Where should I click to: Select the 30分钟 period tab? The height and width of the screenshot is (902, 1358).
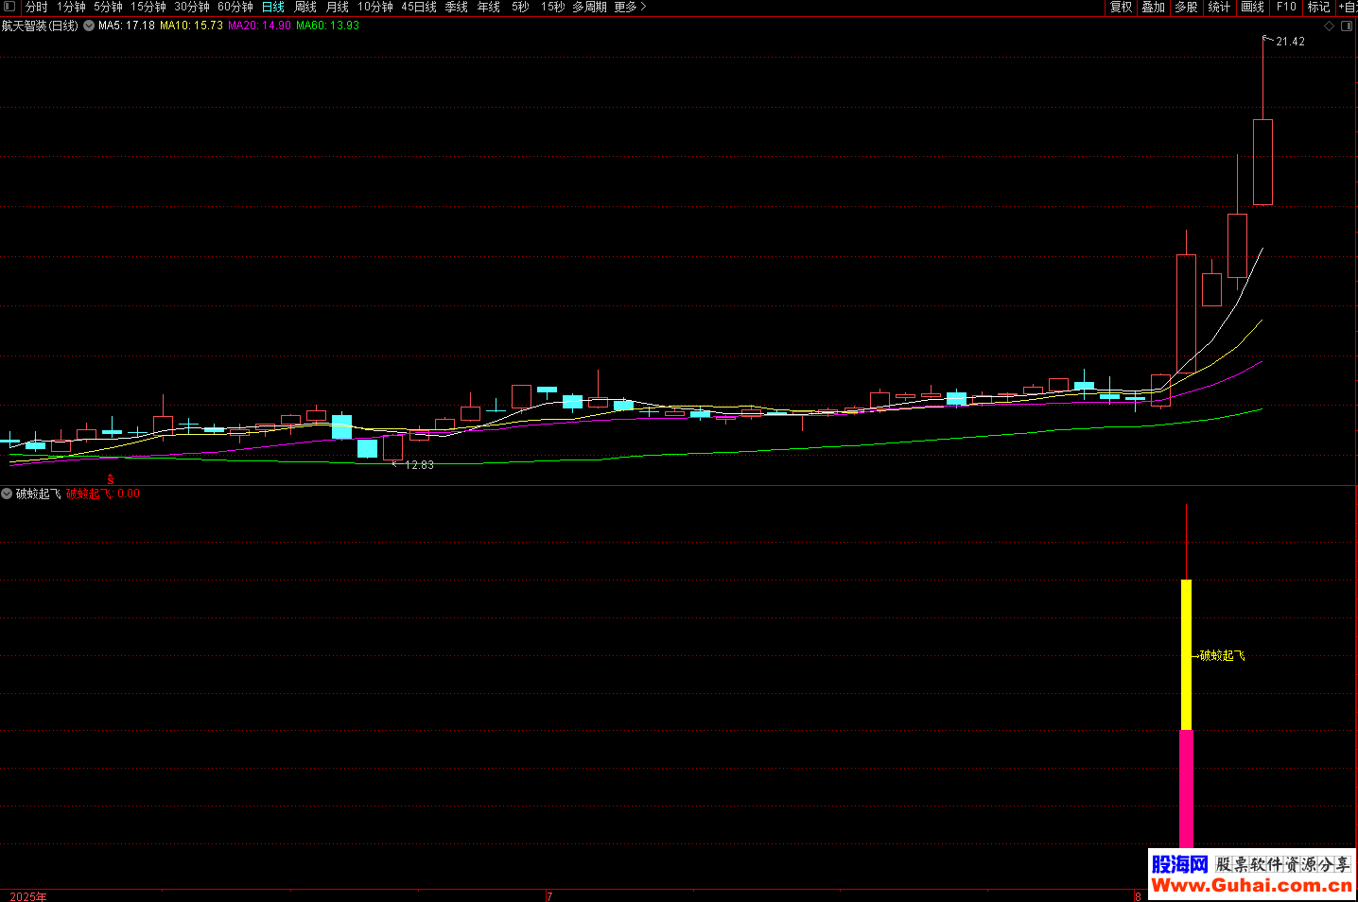pyautogui.click(x=192, y=7)
